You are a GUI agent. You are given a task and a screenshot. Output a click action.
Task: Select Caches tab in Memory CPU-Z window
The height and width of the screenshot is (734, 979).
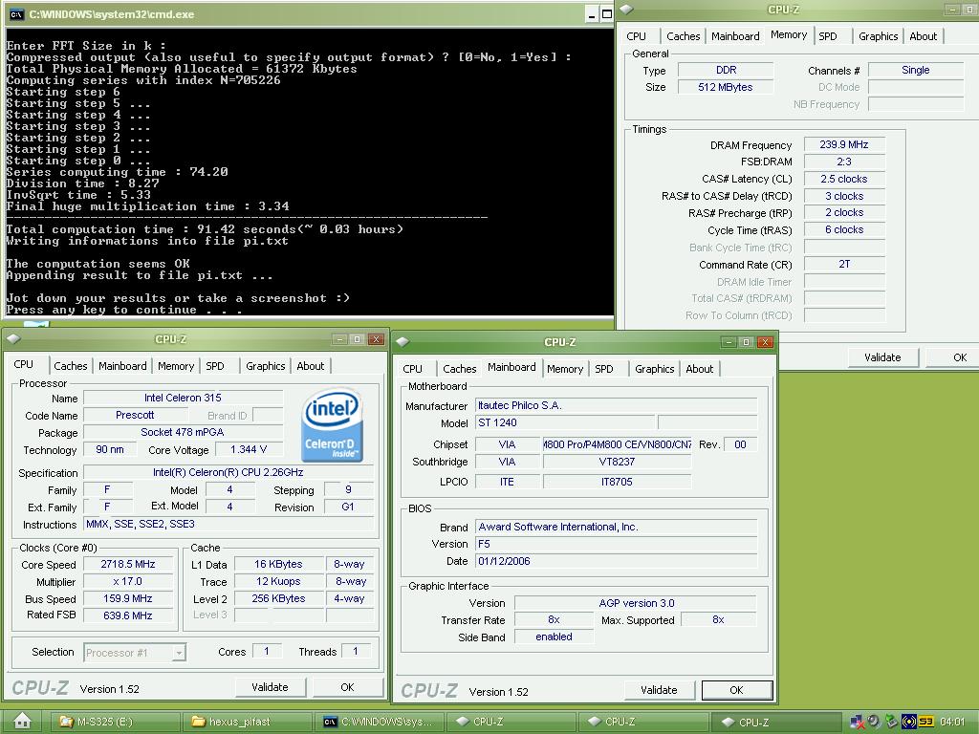tap(683, 36)
